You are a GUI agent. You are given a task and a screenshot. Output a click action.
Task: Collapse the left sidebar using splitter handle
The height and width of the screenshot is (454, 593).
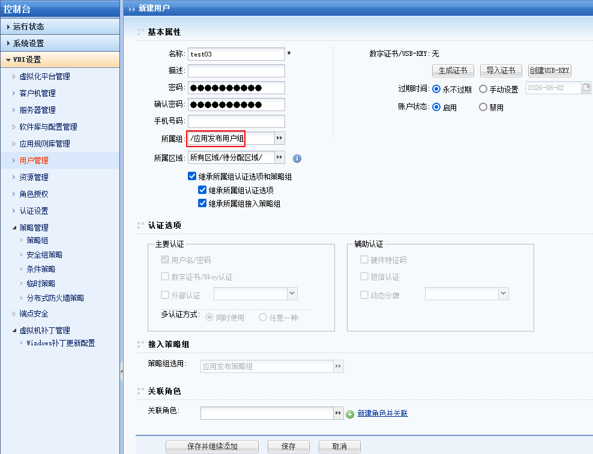[x=122, y=371]
